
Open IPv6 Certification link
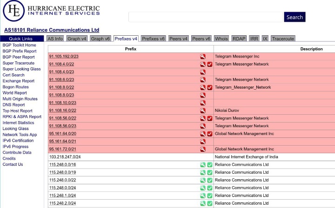[x=18, y=141]
